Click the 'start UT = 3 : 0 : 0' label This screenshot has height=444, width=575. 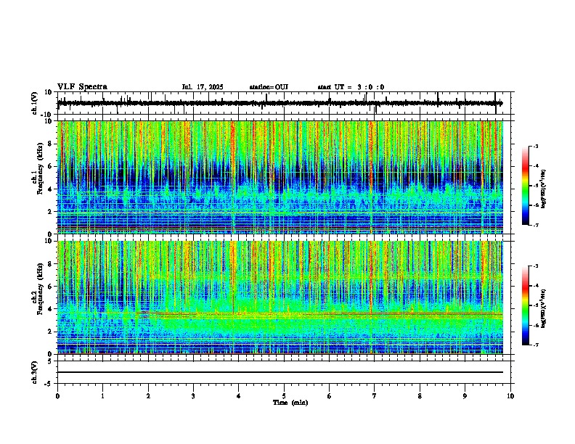tap(351, 87)
